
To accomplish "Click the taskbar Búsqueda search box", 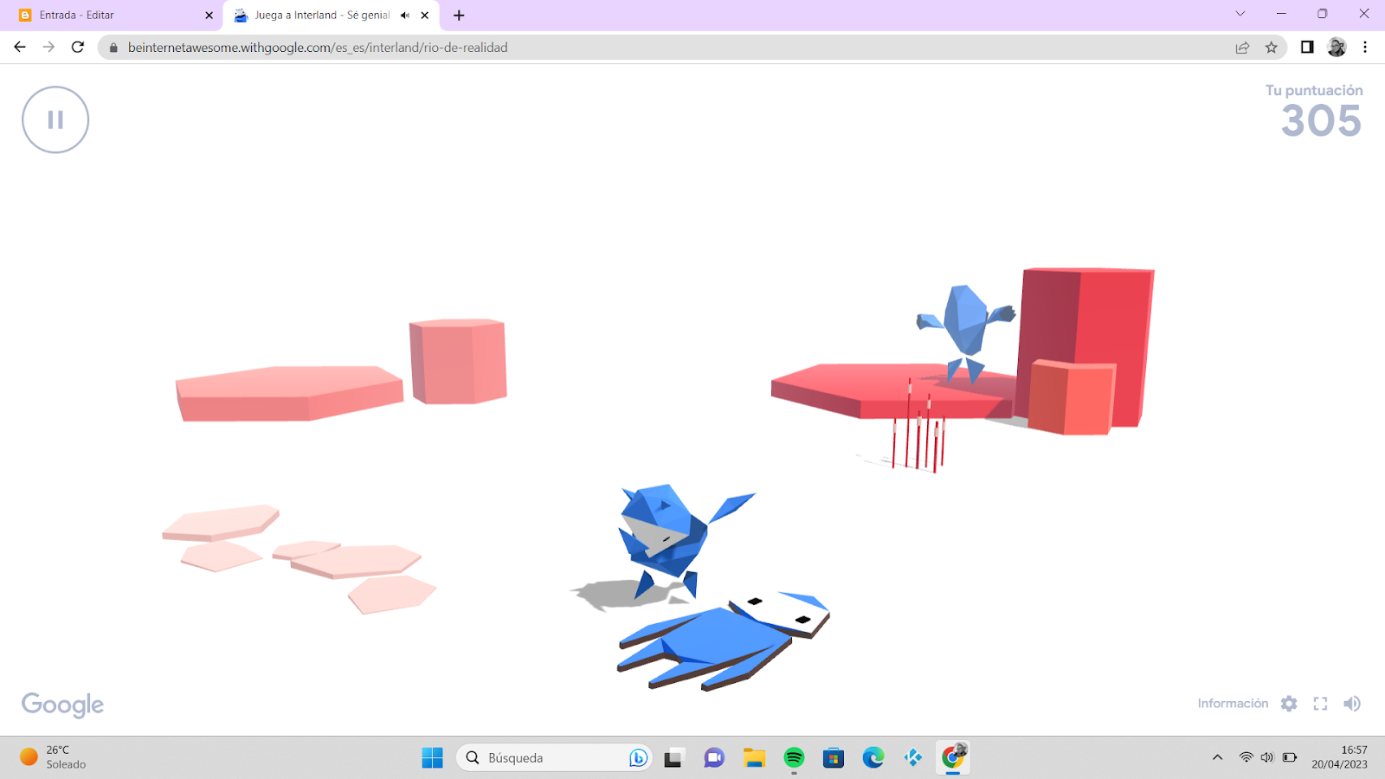I will pos(554,757).
